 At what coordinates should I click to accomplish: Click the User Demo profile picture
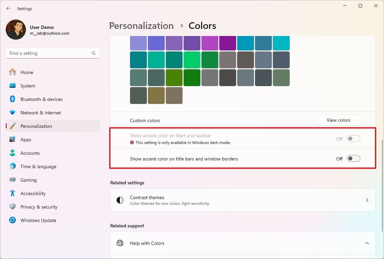pos(16,30)
